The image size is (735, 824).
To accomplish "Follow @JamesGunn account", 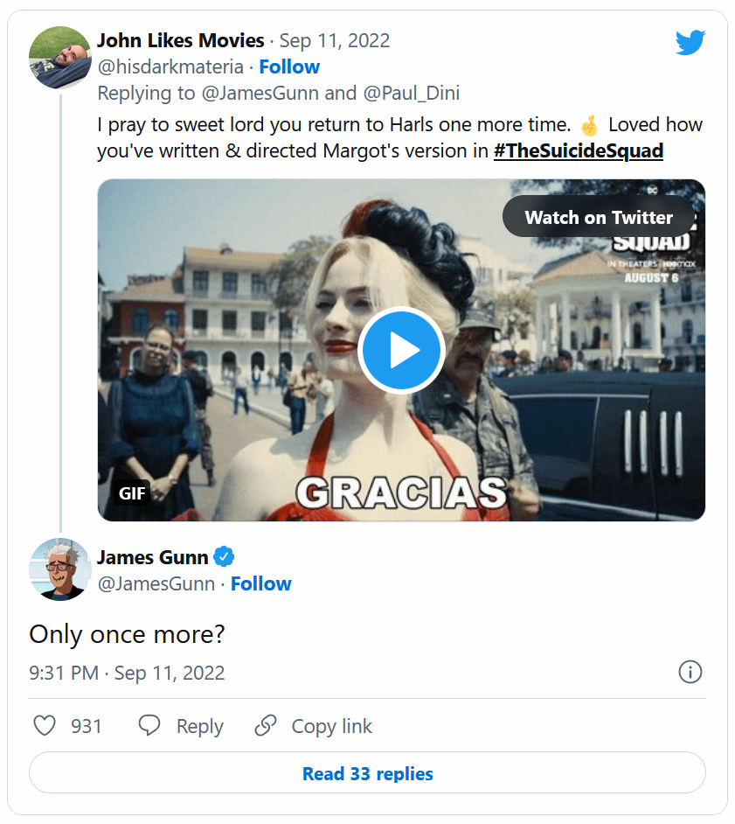I will click(261, 583).
